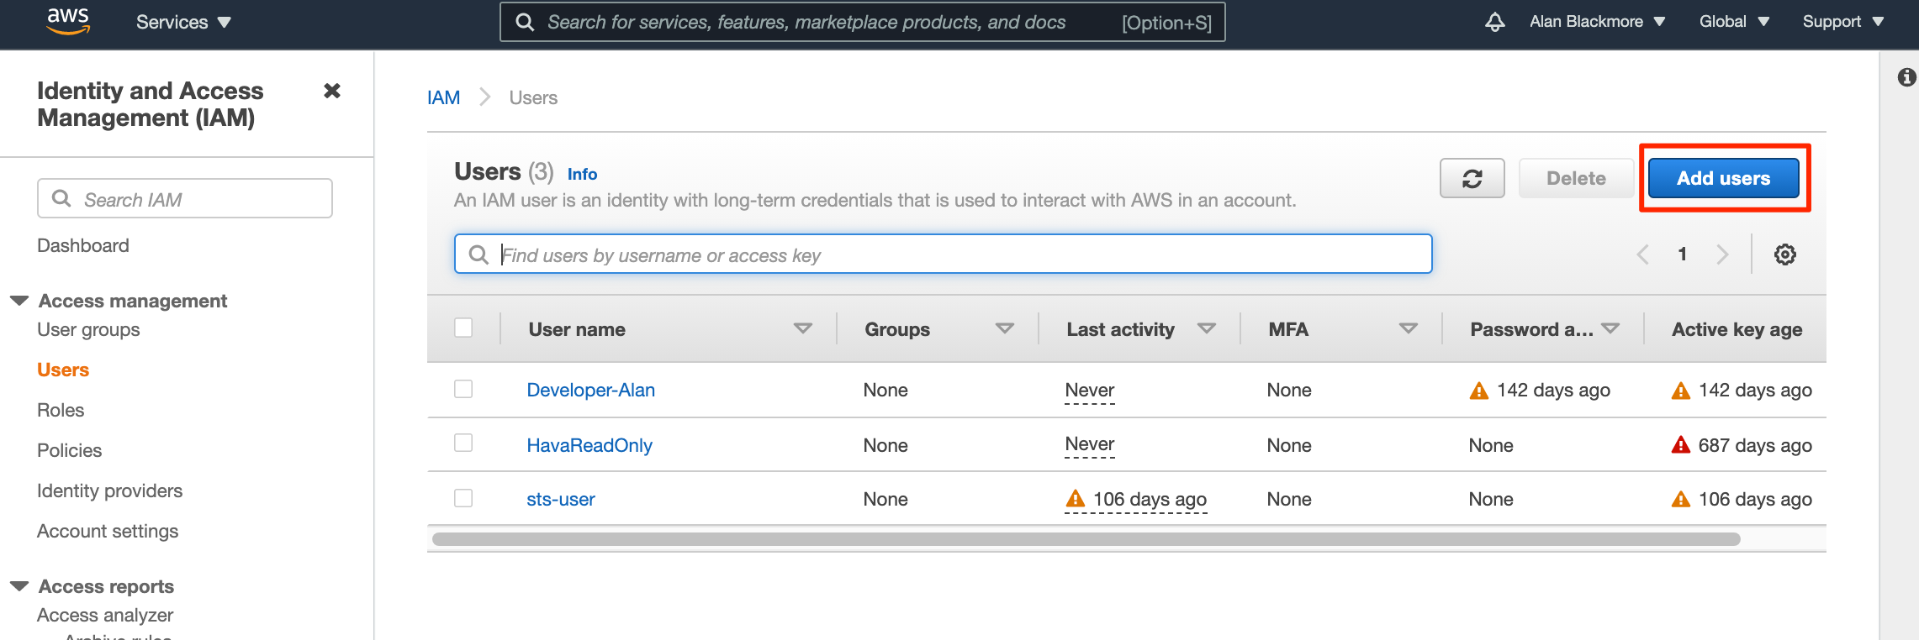Click HavaReadOnly's Never last activity value
Viewport: 1919px width, 640px height.
(x=1089, y=444)
